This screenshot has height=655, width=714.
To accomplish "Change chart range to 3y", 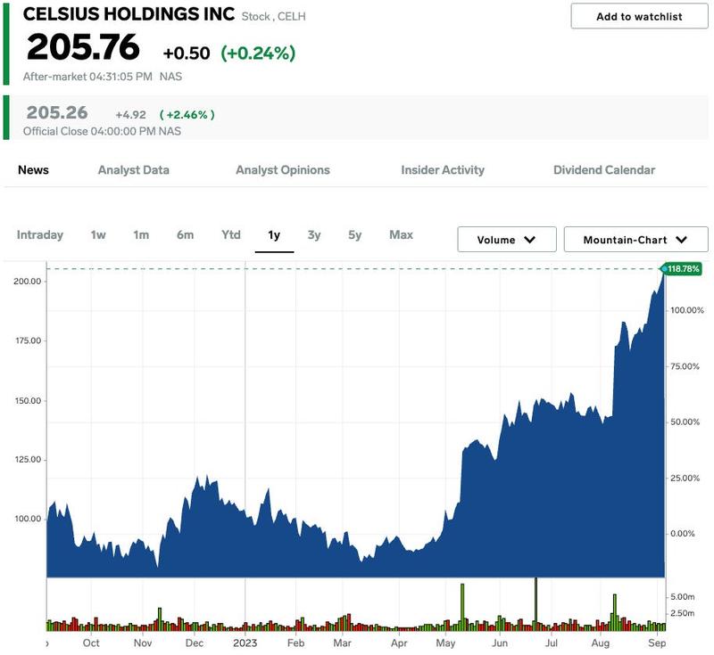I will pyautogui.click(x=314, y=235).
